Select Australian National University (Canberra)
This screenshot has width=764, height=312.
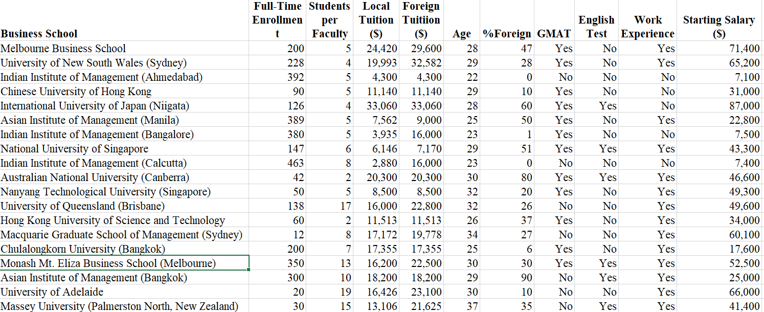pos(125,177)
